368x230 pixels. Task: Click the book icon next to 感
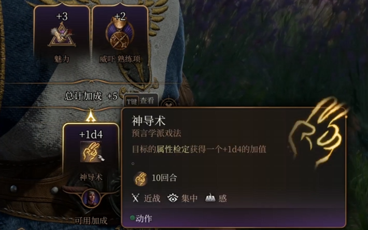[210, 198]
